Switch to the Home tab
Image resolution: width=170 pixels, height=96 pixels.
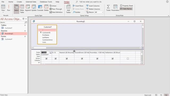pyautogui.click(x=11, y=2)
